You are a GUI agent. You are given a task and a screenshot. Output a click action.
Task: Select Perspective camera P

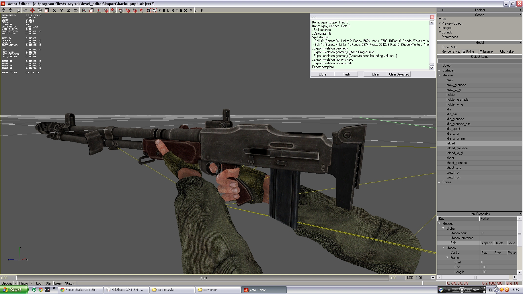[191, 10]
